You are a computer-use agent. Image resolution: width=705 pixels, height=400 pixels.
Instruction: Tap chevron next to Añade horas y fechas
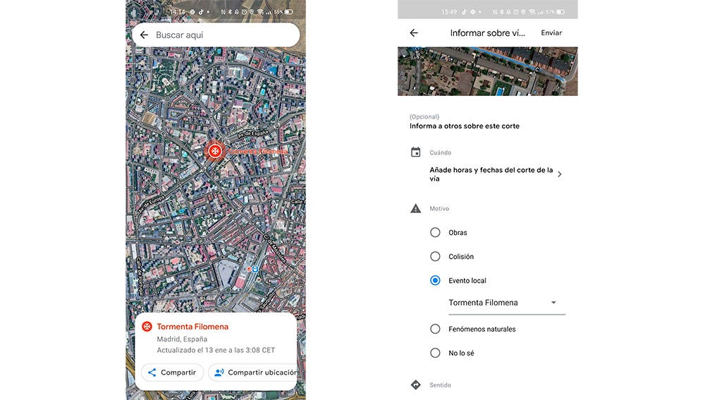tap(560, 174)
